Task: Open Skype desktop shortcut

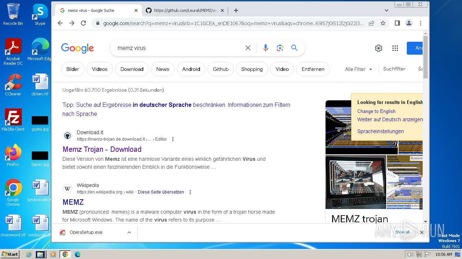Action: point(40,14)
